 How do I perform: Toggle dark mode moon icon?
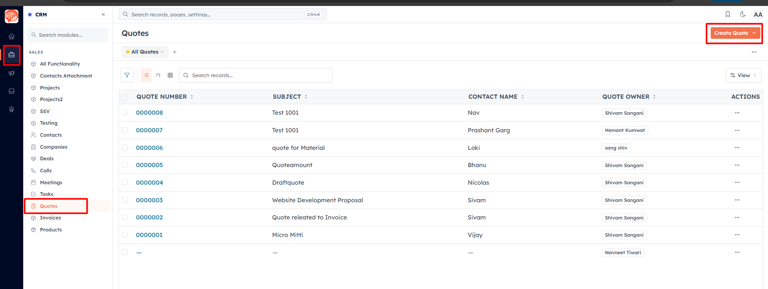(x=743, y=14)
